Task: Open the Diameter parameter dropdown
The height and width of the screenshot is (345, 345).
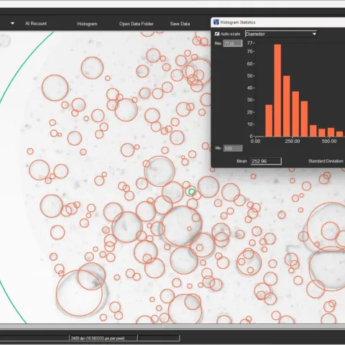Action: click(x=281, y=34)
